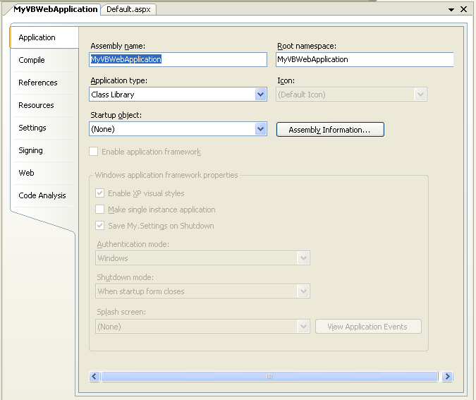Image resolution: width=476 pixels, height=400 pixels.
Task: Select the Code Analysis tab
Action: pos(42,195)
